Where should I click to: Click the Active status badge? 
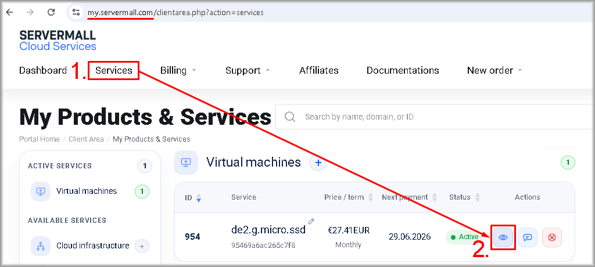[465, 237]
